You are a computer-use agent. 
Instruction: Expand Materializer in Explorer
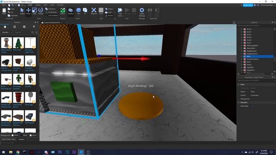(241, 48)
